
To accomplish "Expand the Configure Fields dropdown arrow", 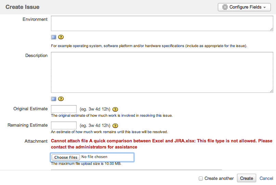I will pos(265,7).
